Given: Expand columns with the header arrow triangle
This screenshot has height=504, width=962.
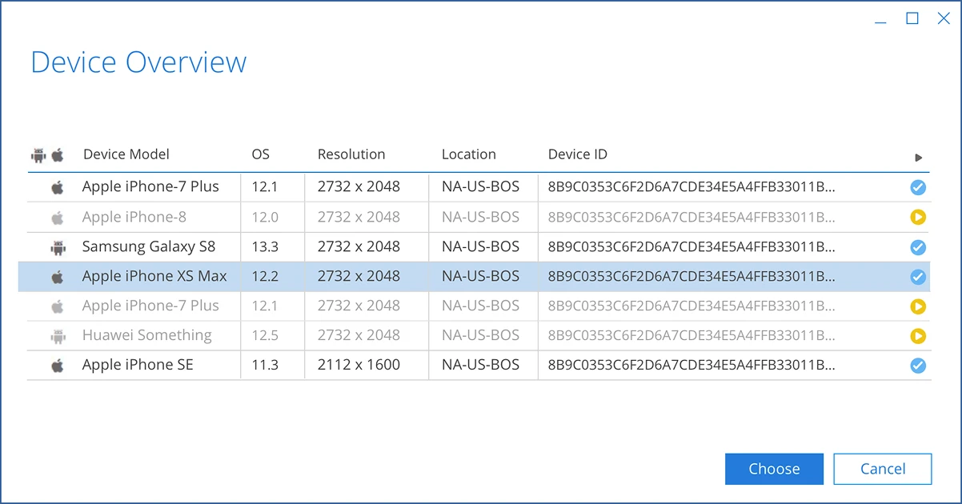Looking at the screenshot, I should (919, 158).
